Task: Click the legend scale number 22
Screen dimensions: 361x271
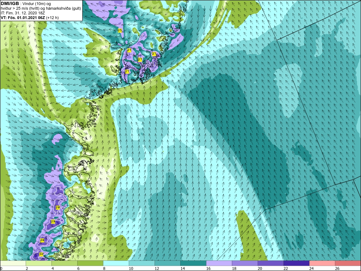Action: [x=286, y=268]
